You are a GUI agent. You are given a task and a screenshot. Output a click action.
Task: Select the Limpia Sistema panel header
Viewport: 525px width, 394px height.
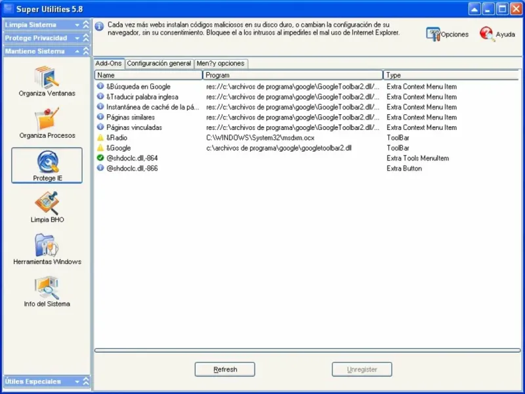click(47, 25)
